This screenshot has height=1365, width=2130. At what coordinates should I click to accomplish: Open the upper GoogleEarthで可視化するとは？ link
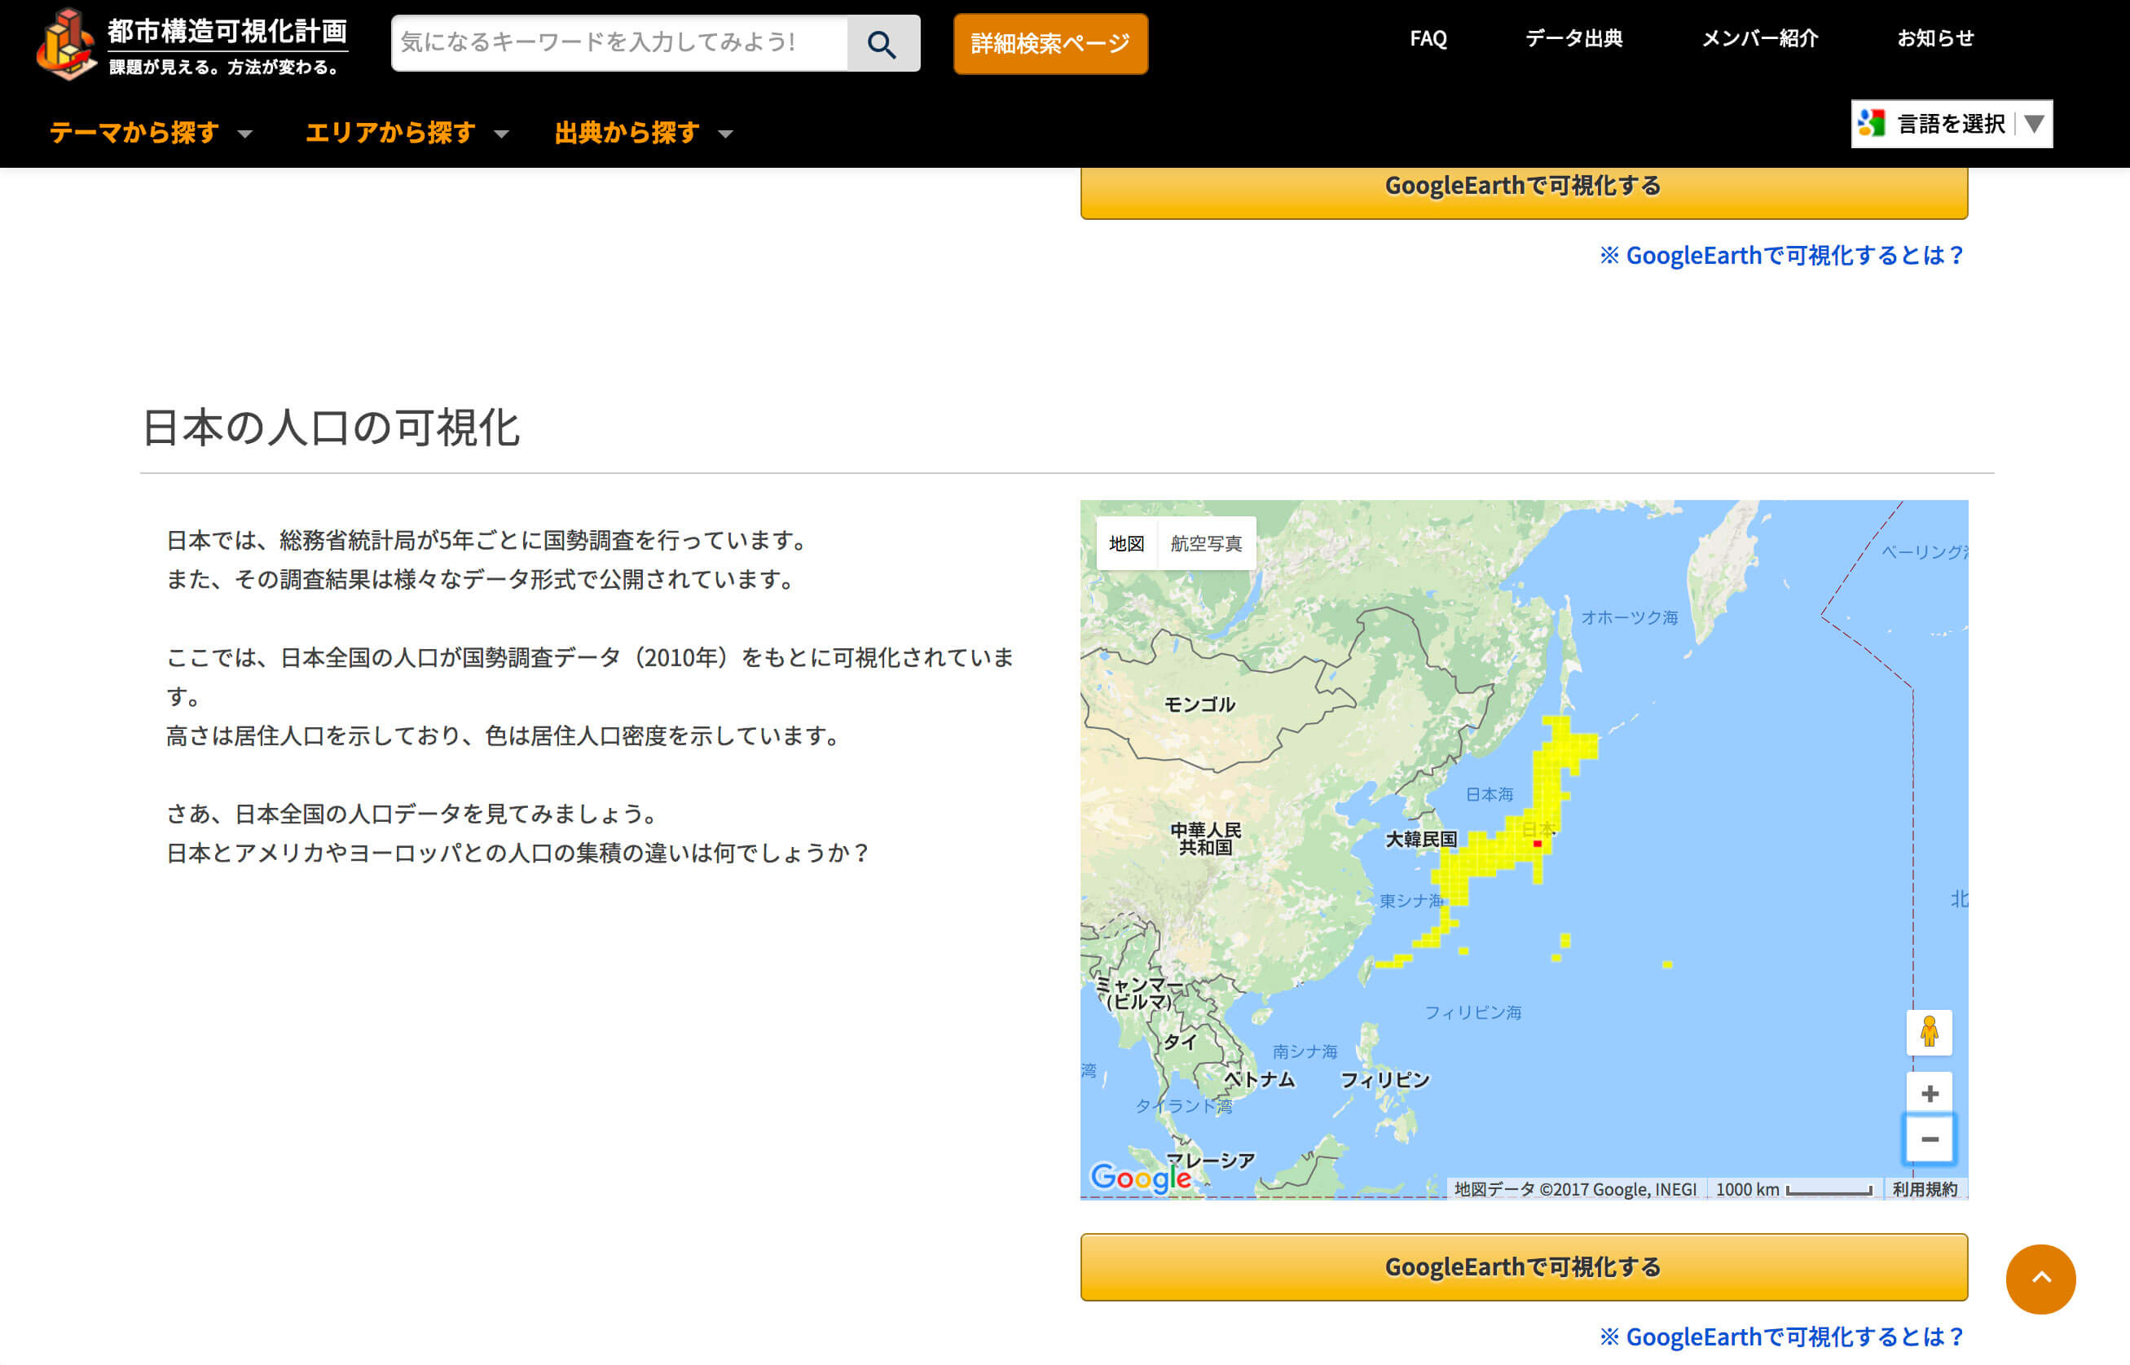(1781, 255)
